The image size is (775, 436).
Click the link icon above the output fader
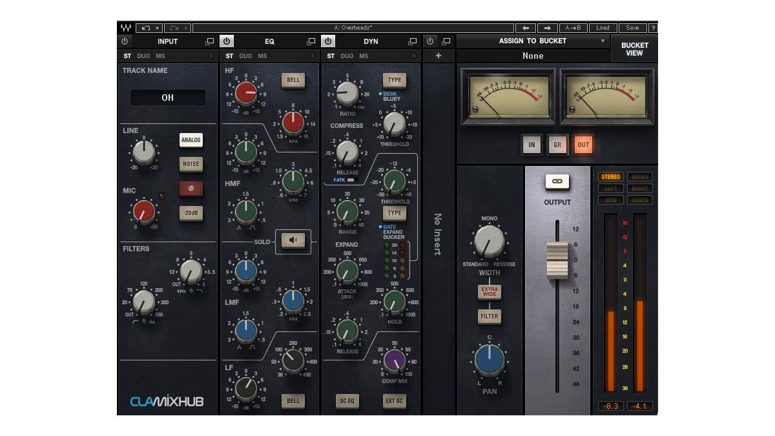point(557,182)
